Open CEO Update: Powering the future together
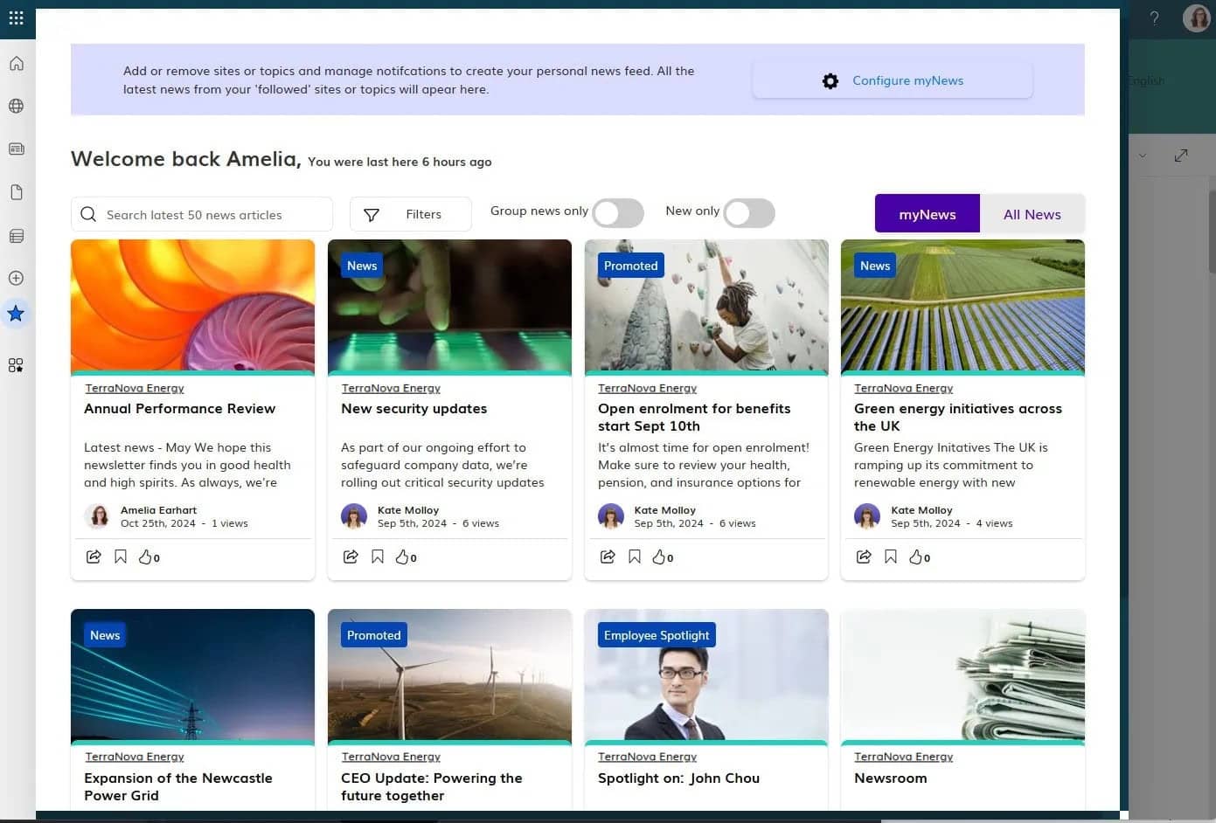This screenshot has height=823, width=1216. (x=431, y=786)
